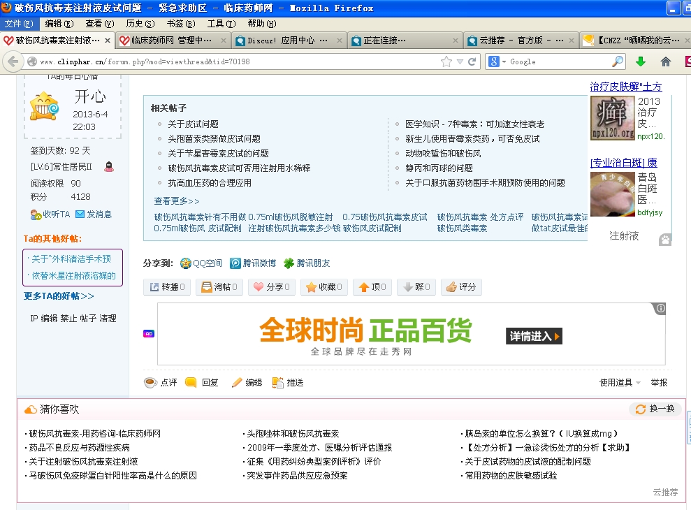
Task: Open downloads with green arrow icon
Action: pyautogui.click(x=641, y=61)
